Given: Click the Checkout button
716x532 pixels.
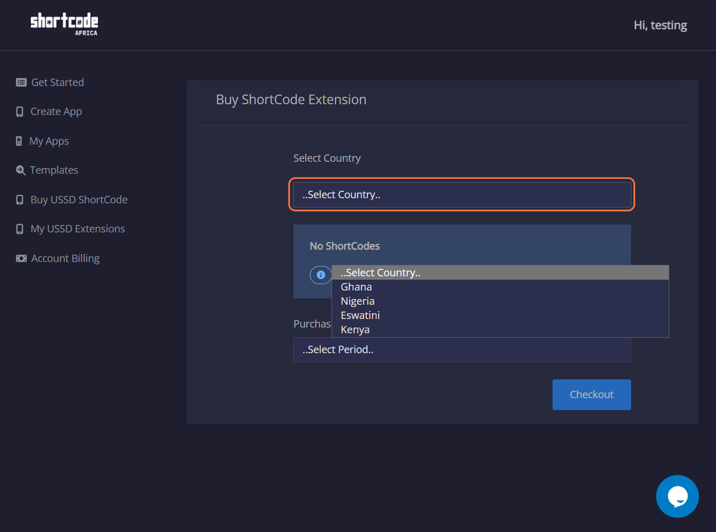Looking at the screenshot, I should coord(592,395).
